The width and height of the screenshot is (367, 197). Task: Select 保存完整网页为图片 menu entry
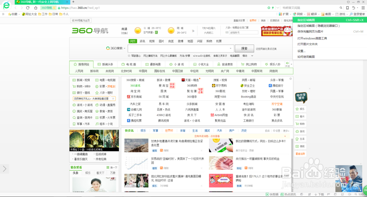[330, 31]
